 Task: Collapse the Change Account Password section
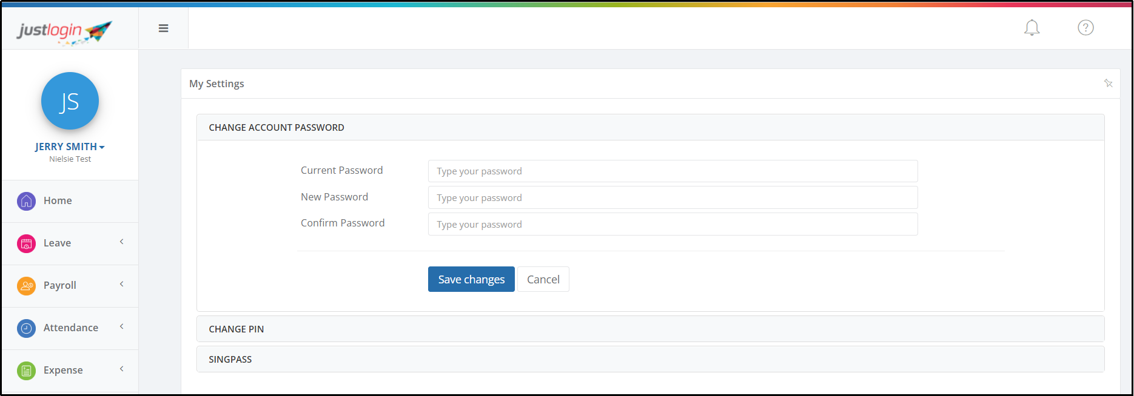(x=650, y=128)
